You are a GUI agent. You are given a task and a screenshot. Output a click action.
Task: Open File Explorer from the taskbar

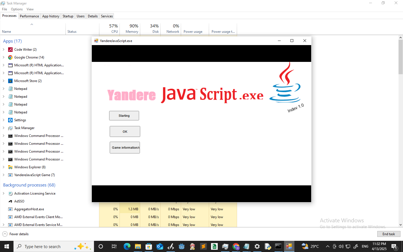138,246
